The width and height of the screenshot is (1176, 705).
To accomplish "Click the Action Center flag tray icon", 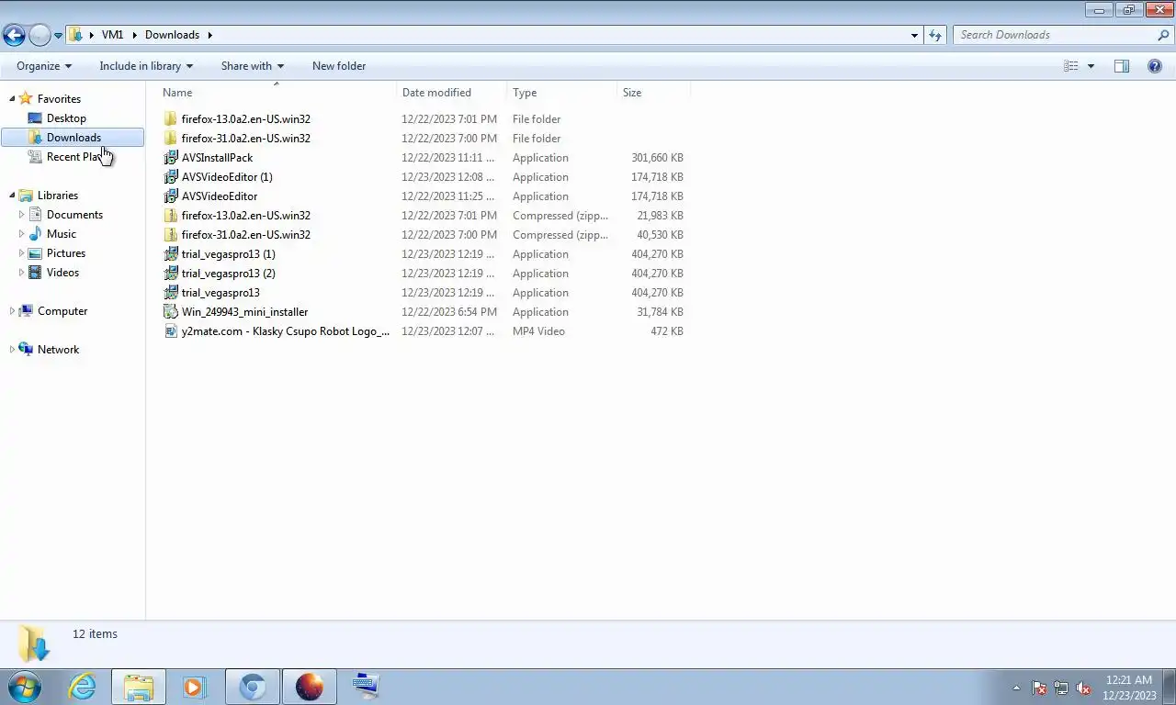I will [1039, 688].
